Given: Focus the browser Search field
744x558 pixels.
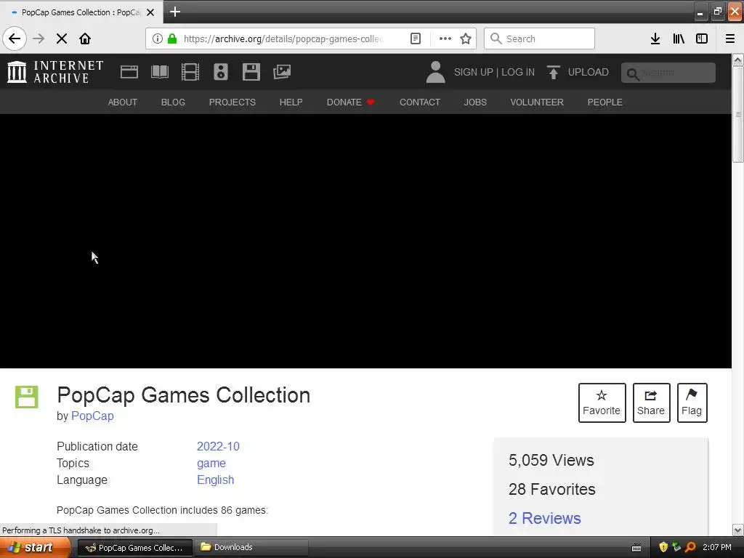Looking at the screenshot, I should click(x=539, y=39).
